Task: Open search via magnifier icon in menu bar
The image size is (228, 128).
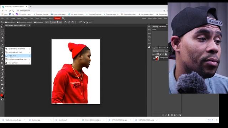Action: click(63, 18)
